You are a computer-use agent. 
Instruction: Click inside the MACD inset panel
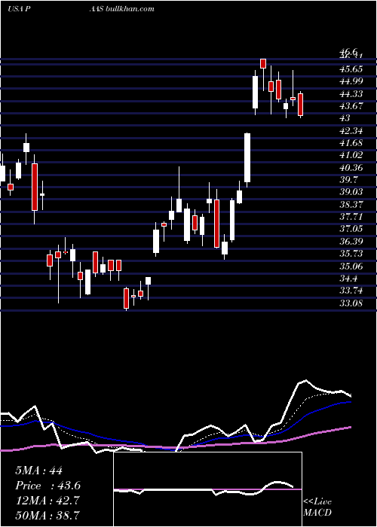tap(207, 489)
